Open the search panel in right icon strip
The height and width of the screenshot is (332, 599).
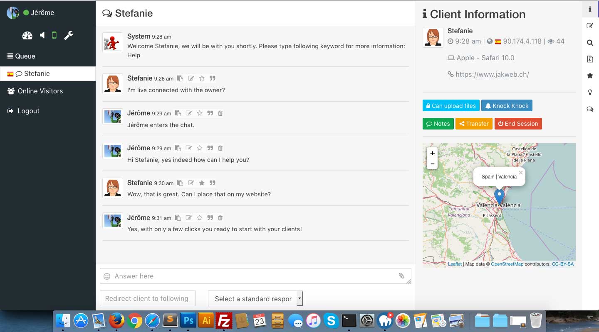(590, 42)
